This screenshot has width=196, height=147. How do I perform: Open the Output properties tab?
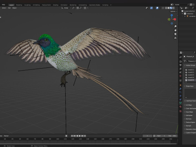point(180,65)
